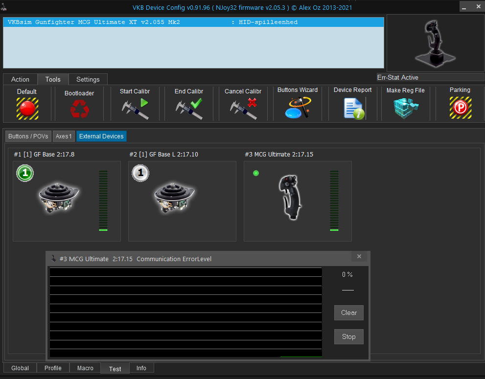Click the communication error level graph

pyautogui.click(x=186, y=312)
